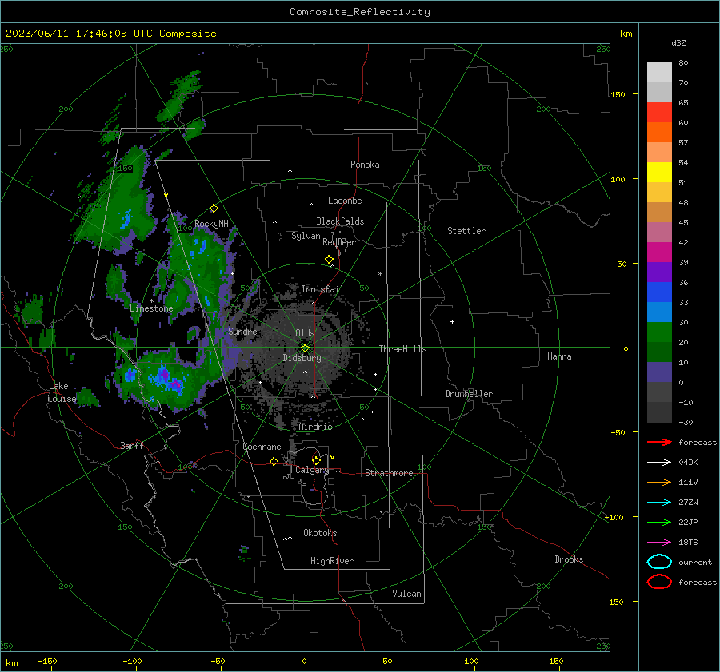
Task: Click the orange 111V arrow legend icon
Action: (659, 482)
